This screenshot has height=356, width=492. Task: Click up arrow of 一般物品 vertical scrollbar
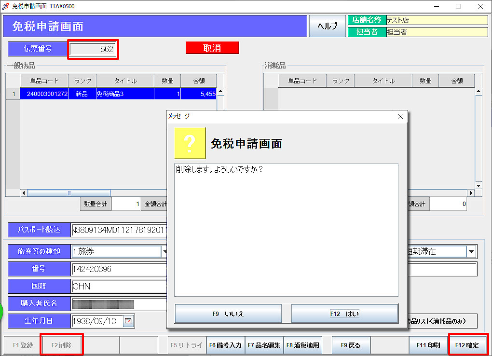tap(220, 92)
